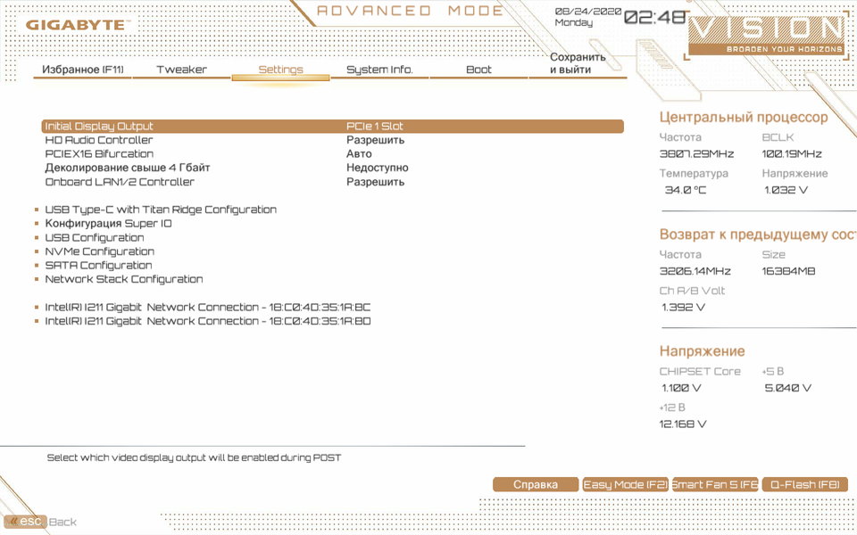Change HD Audio Controller value Разрешить

pos(376,140)
